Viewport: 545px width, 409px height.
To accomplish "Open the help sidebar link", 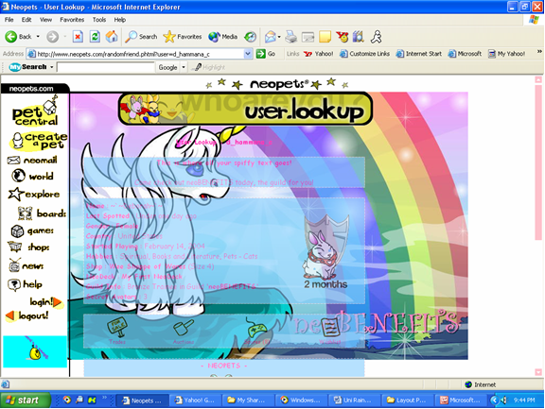I will click(25, 285).
